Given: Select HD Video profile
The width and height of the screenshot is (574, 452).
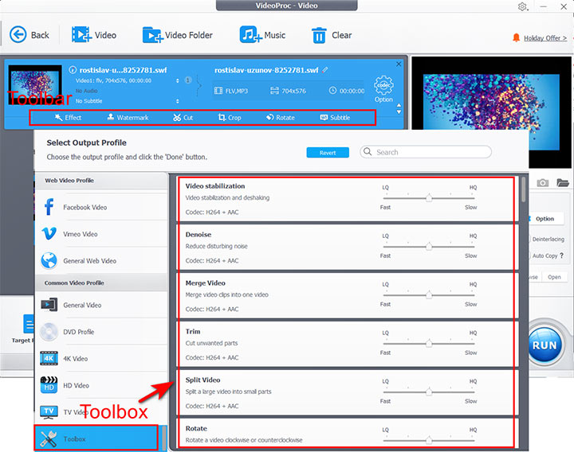Looking at the screenshot, I should click(101, 385).
